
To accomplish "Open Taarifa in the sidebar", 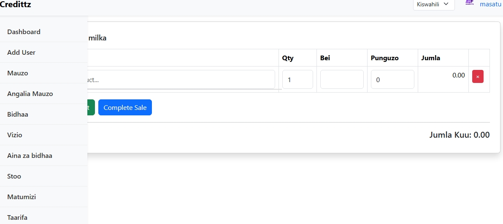I will tap(17, 217).
